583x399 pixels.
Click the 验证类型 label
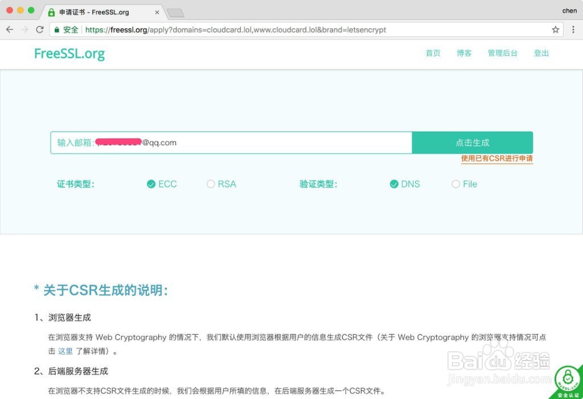coord(318,184)
